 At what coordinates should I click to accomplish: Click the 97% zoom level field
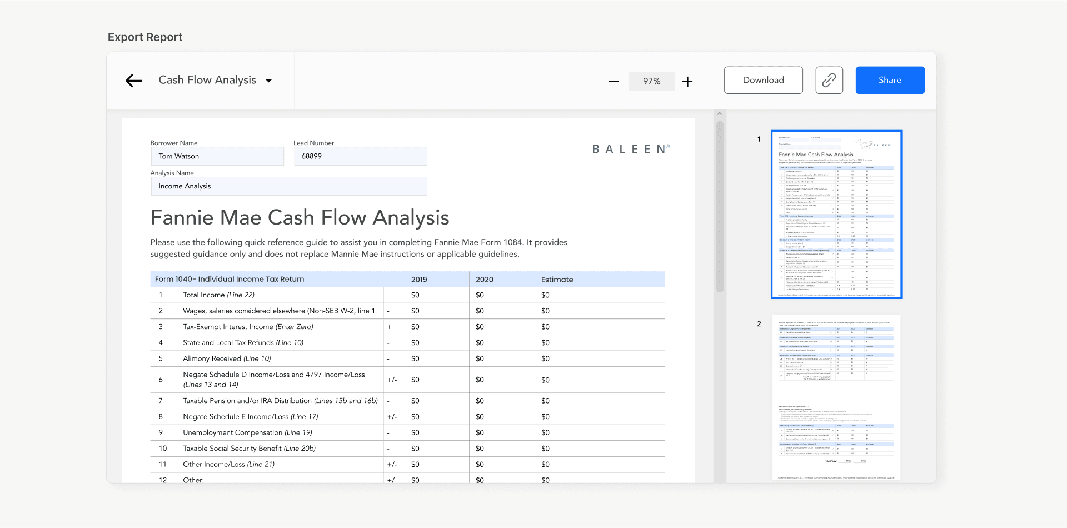(x=651, y=81)
